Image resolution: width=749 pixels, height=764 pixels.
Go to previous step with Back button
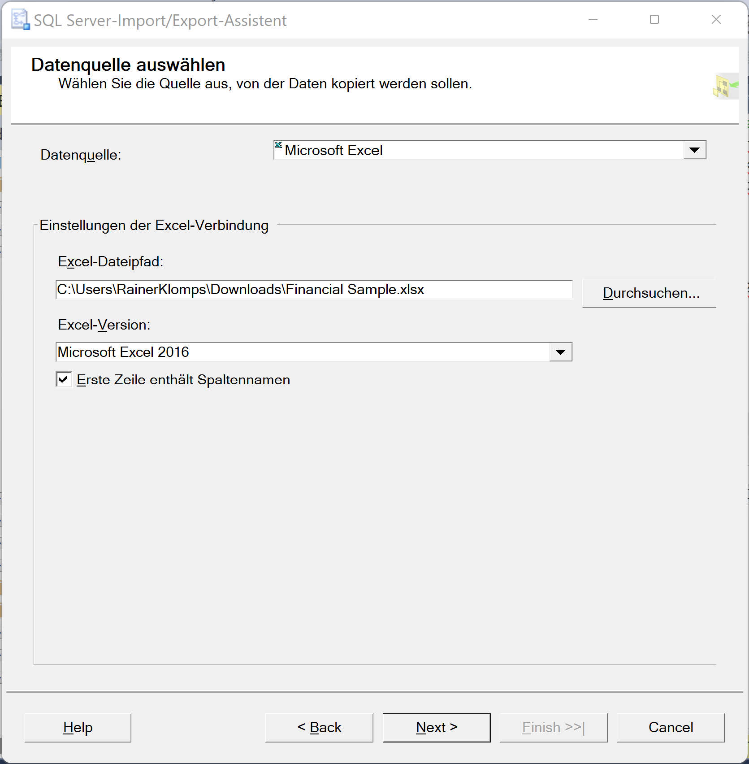pyautogui.click(x=319, y=728)
